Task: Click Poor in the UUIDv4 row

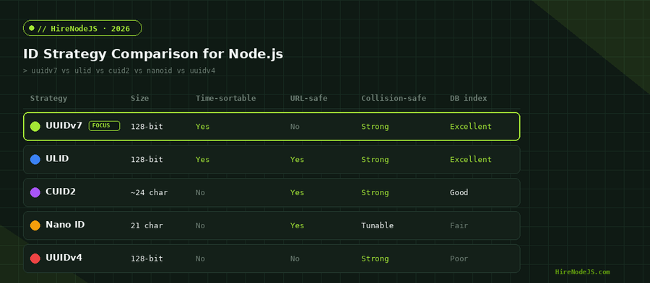Action: pos(459,259)
